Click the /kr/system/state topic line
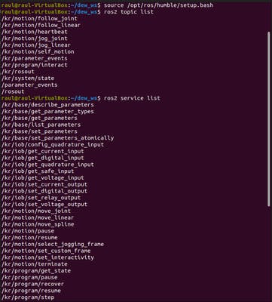 (x=28, y=79)
